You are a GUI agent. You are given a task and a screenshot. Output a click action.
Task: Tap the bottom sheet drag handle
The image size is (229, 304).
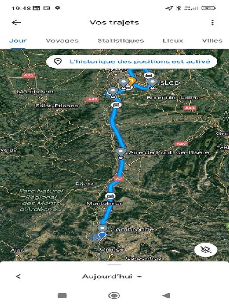point(114,264)
